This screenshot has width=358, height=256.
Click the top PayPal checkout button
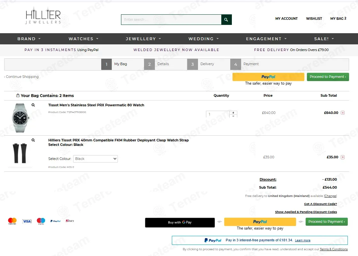[268, 77]
